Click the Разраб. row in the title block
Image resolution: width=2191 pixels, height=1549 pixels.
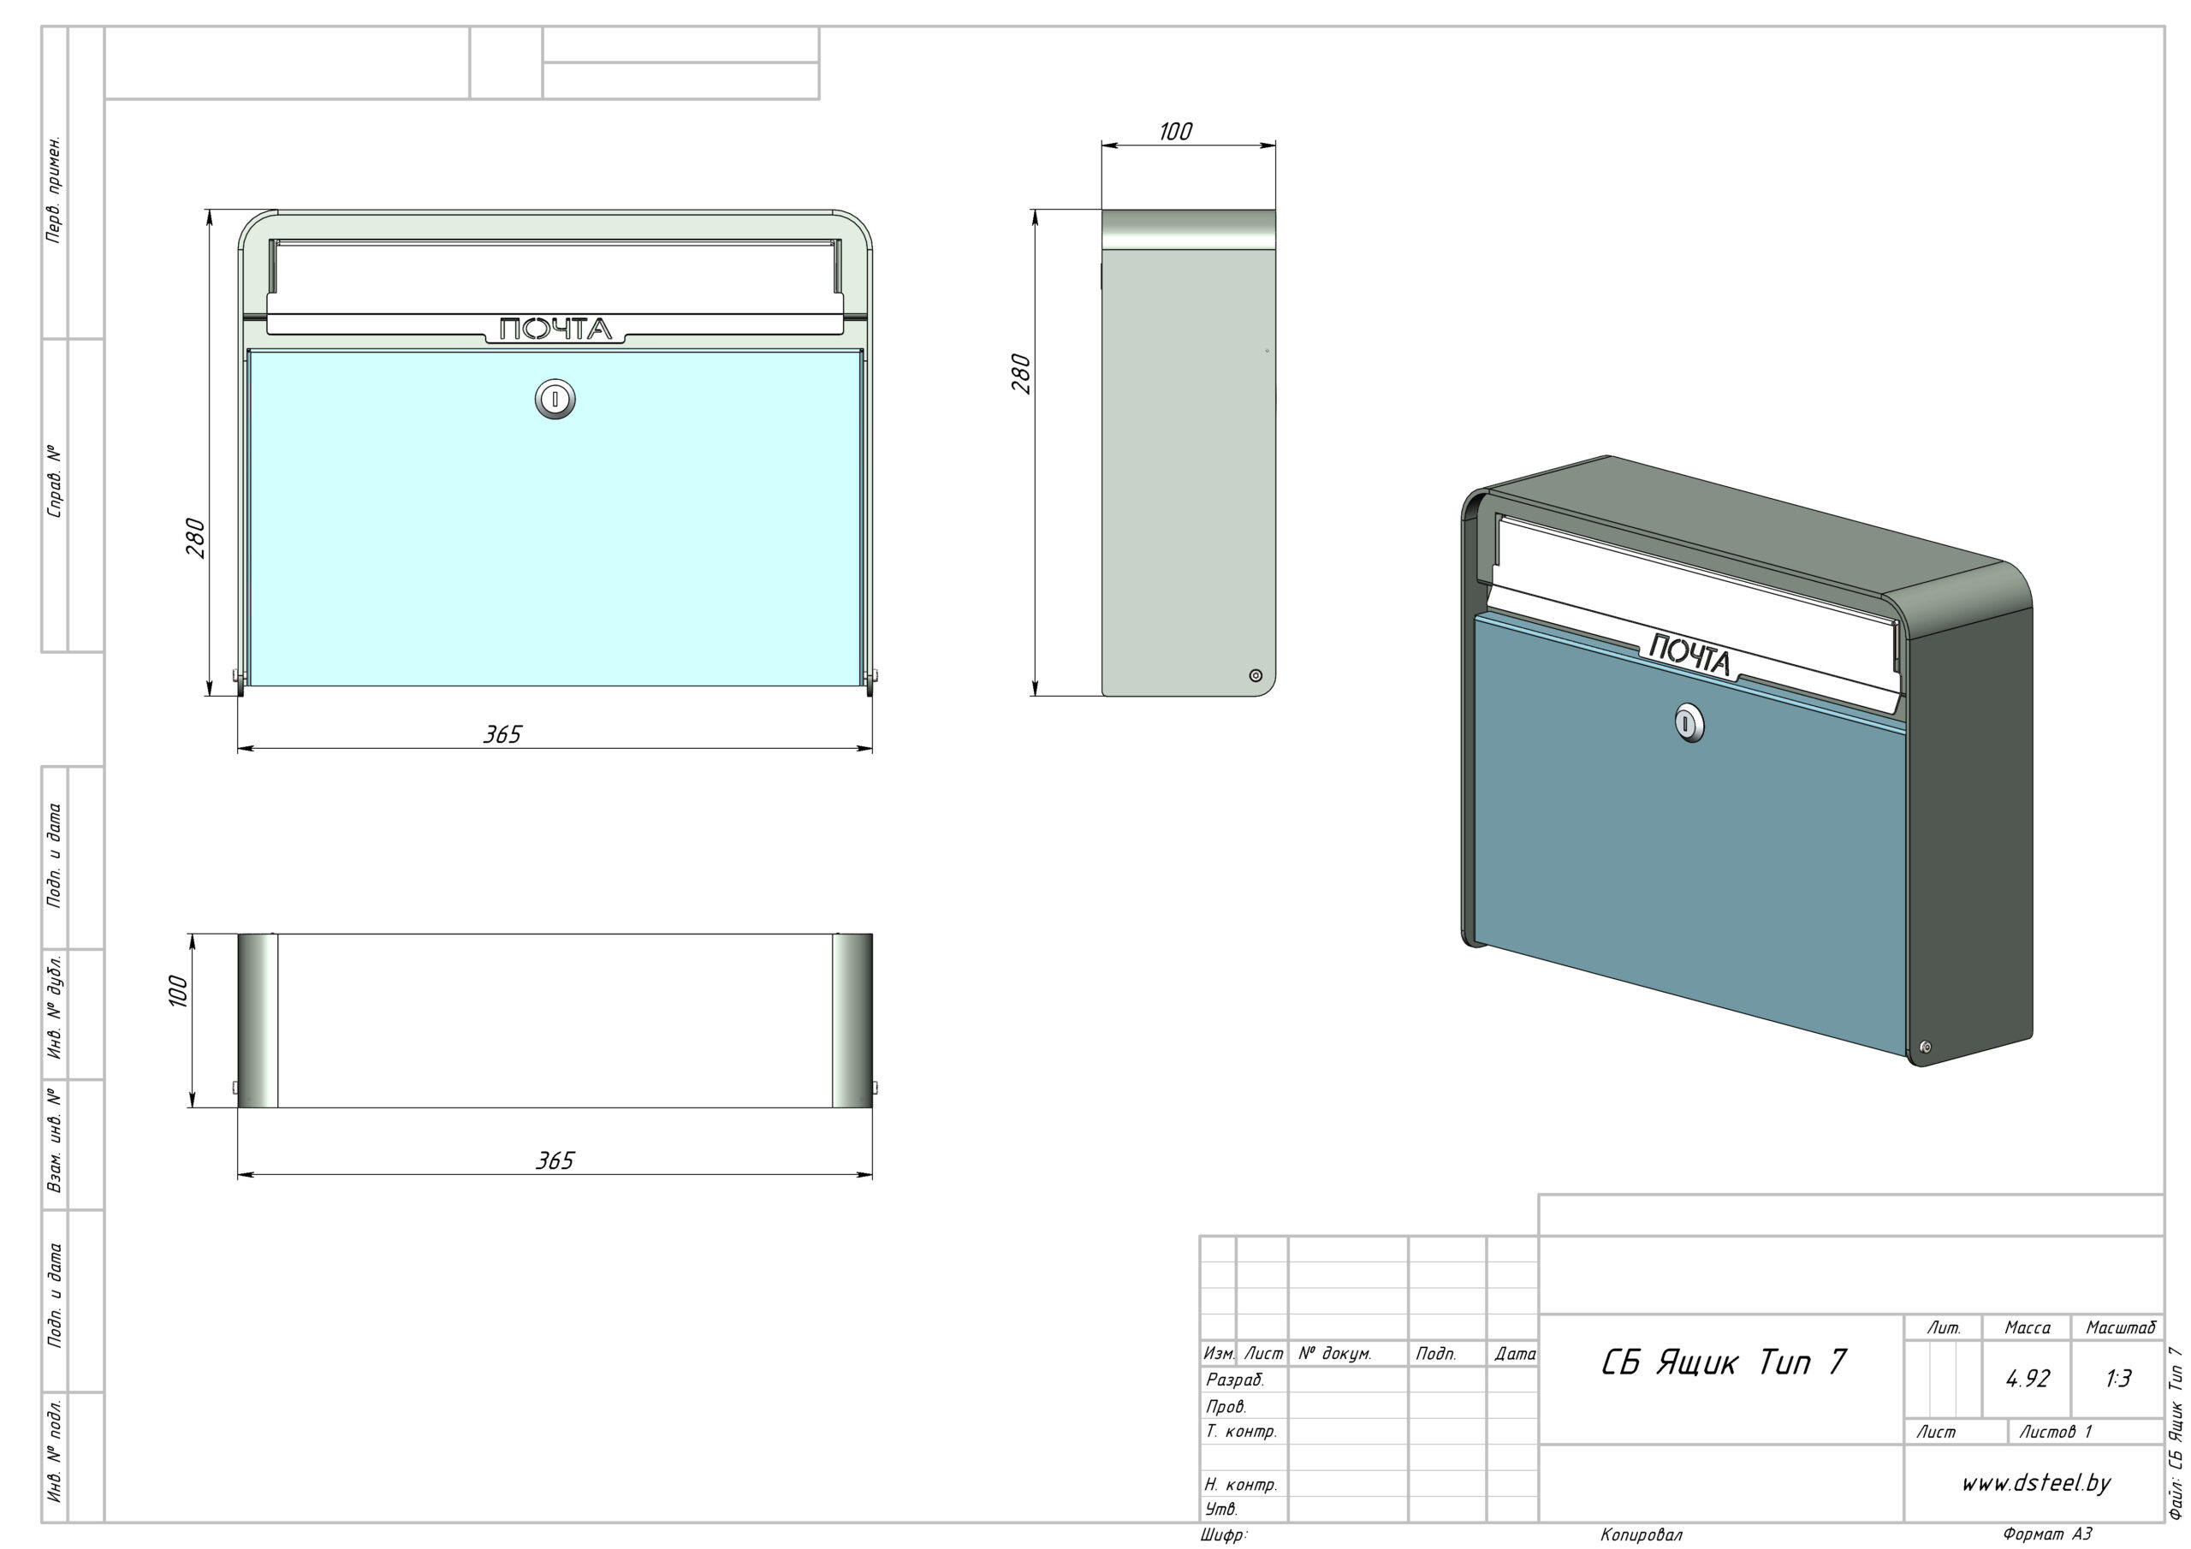[x=1236, y=1379]
